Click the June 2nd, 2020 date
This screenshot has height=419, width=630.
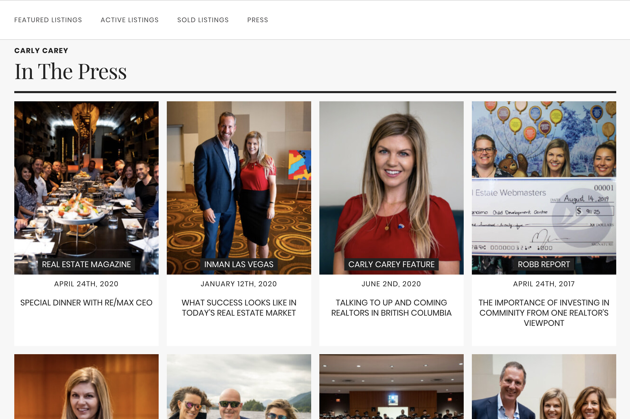[391, 284]
